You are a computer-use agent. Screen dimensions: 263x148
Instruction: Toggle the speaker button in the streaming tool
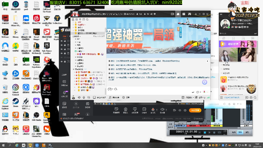pyautogui.click(x=162, y=111)
